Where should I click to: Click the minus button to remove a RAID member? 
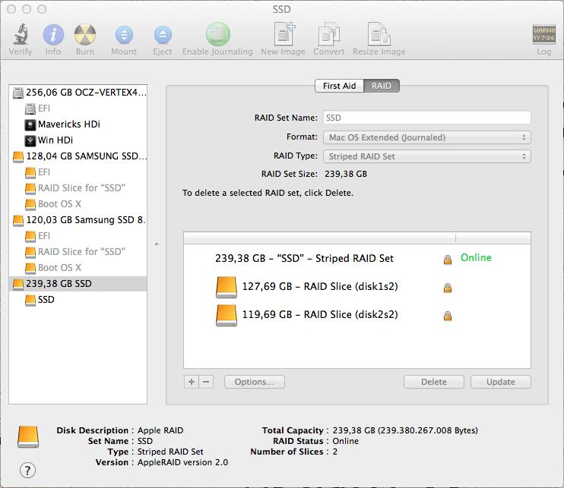(x=206, y=382)
